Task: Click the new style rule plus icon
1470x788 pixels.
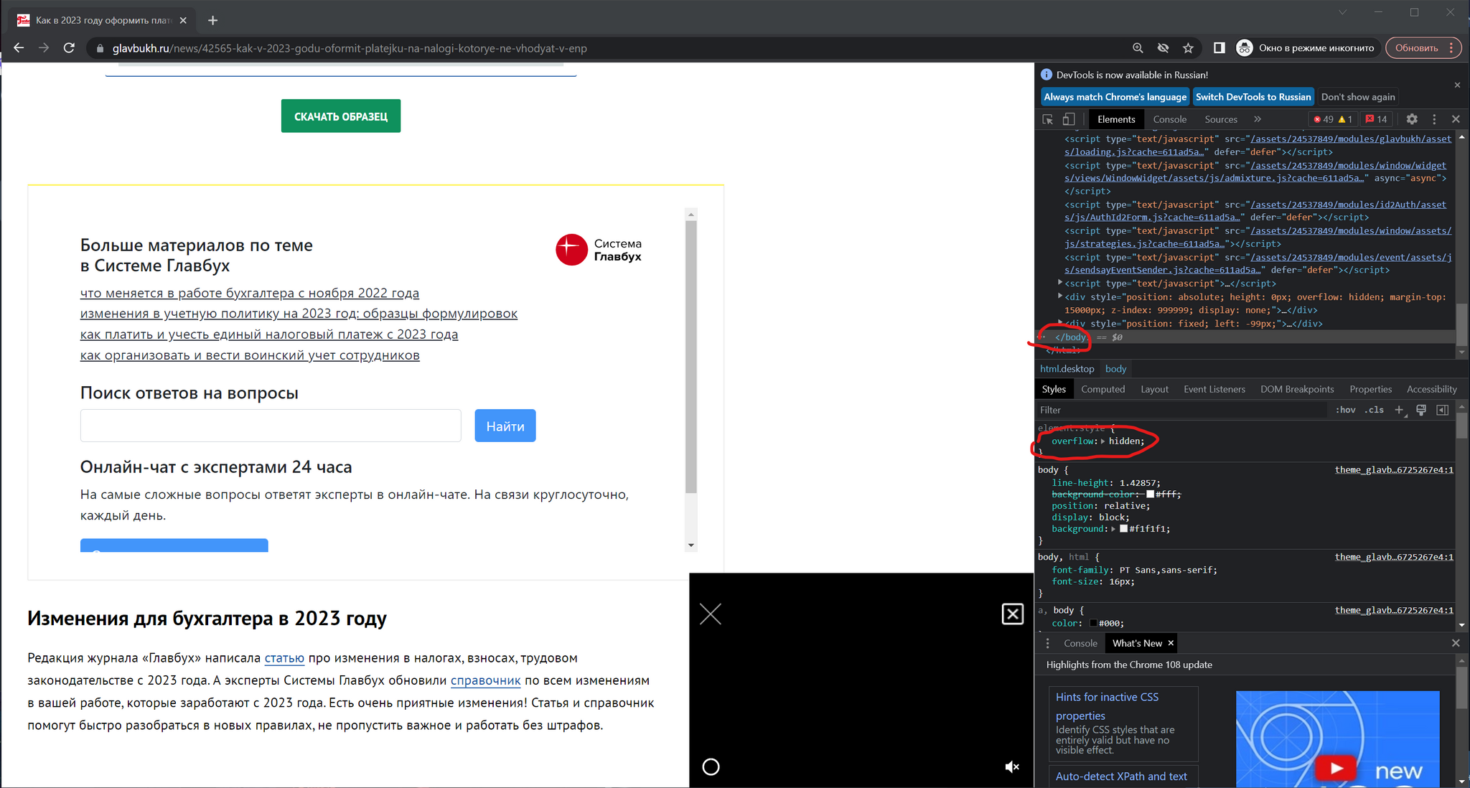Action: click(x=1399, y=410)
